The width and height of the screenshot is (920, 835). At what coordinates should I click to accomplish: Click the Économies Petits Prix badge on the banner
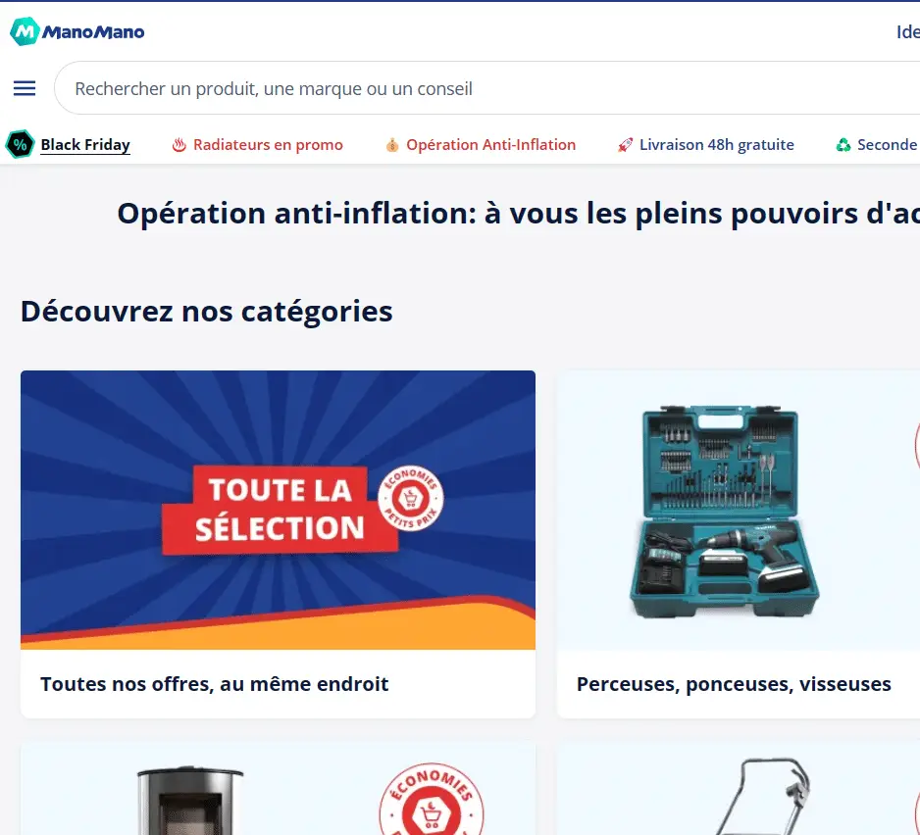[411, 499]
